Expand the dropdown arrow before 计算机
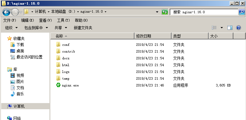Image resolution: width=246 pixels, height=120 pixels. point(32,12)
